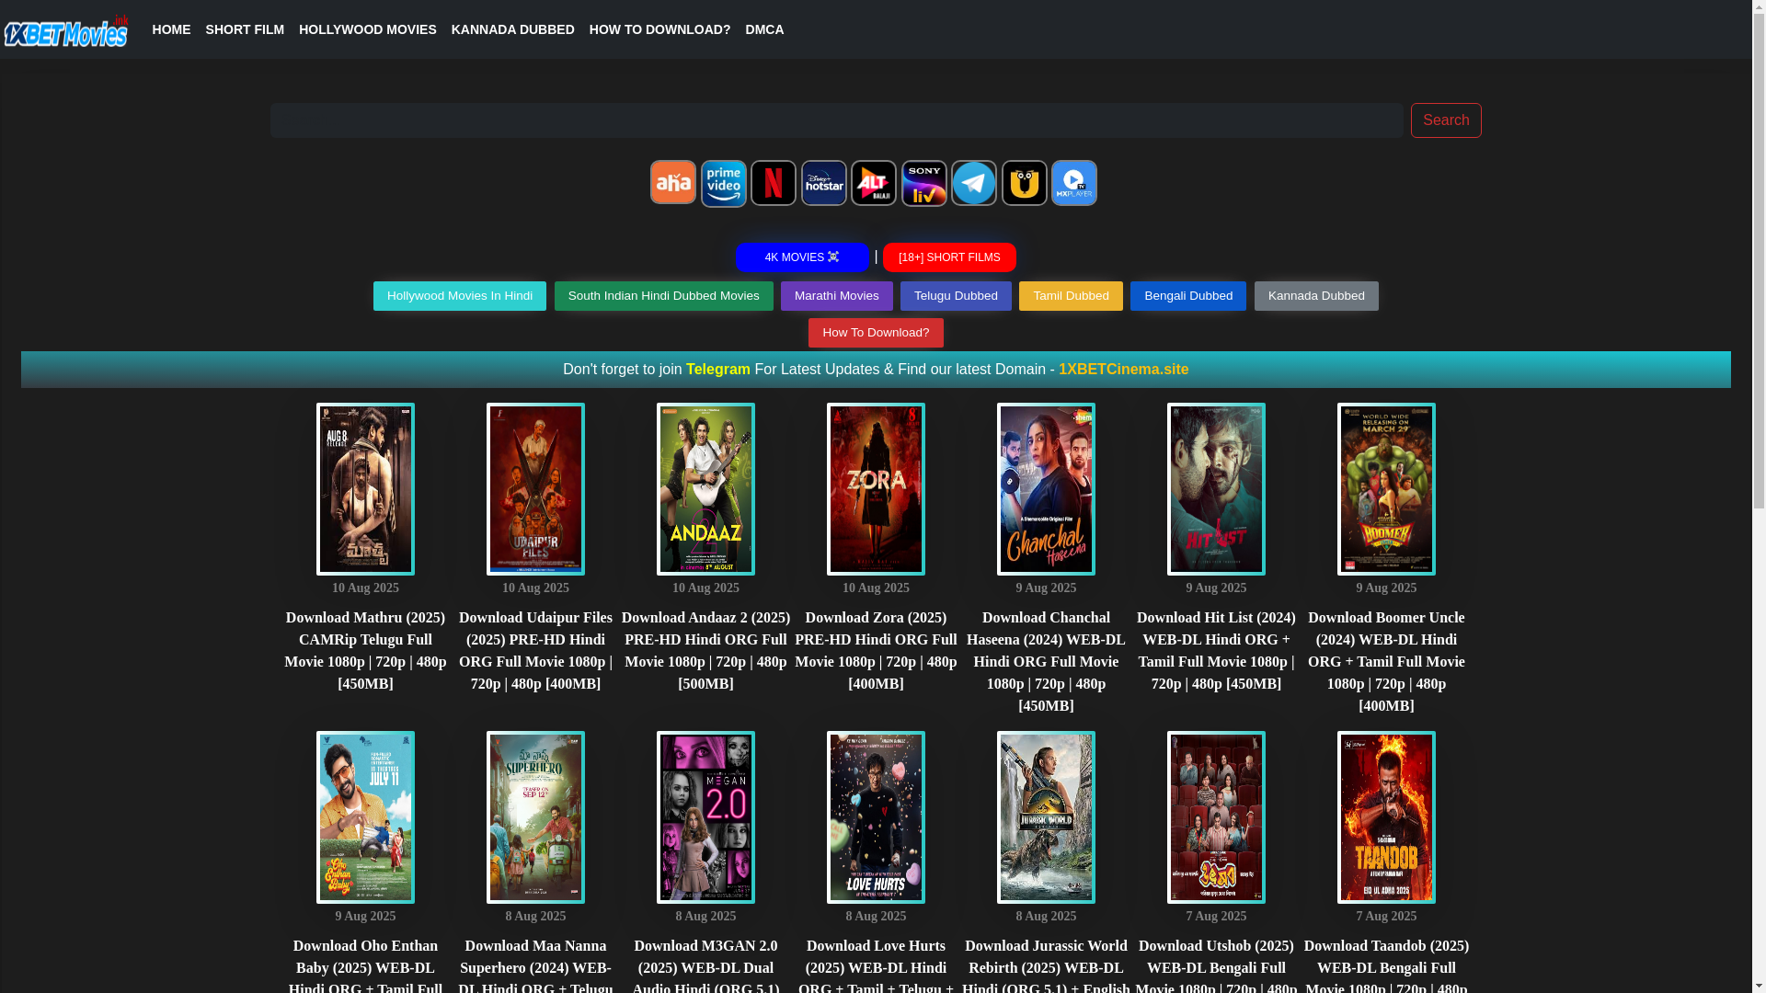This screenshot has width=1766, height=993.
Task: Open the Jurassic World Rebirth poster
Action: coord(1046,817)
